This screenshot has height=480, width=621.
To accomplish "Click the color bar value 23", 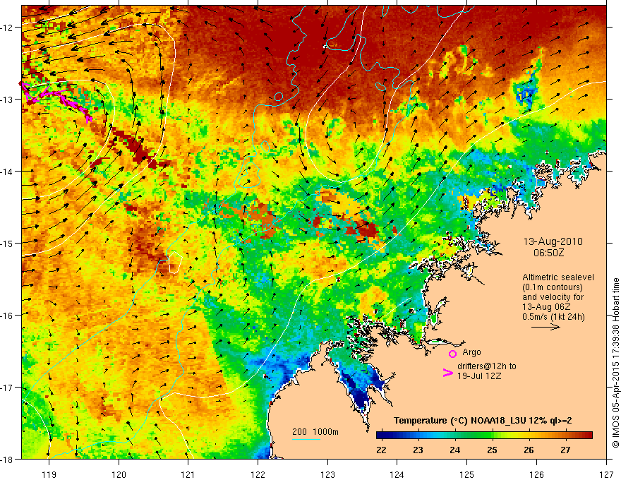I will [418, 450].
